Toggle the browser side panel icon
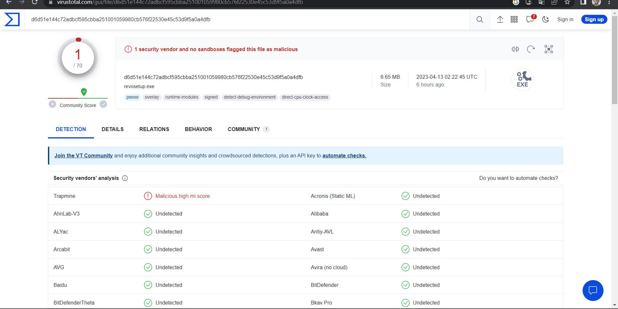 583,2
